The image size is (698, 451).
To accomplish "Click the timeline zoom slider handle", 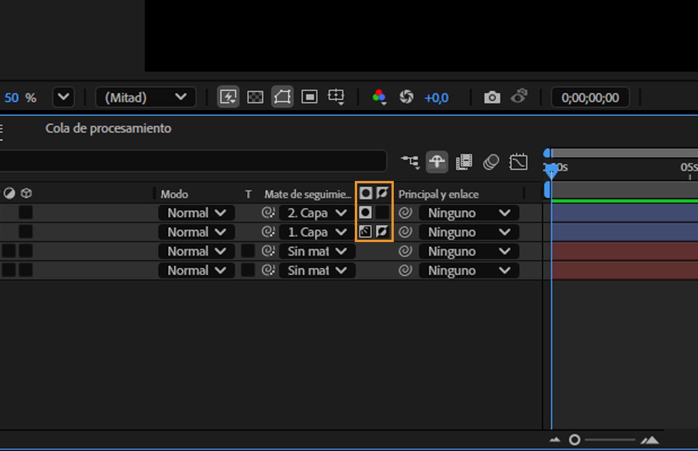I will 575,440.
